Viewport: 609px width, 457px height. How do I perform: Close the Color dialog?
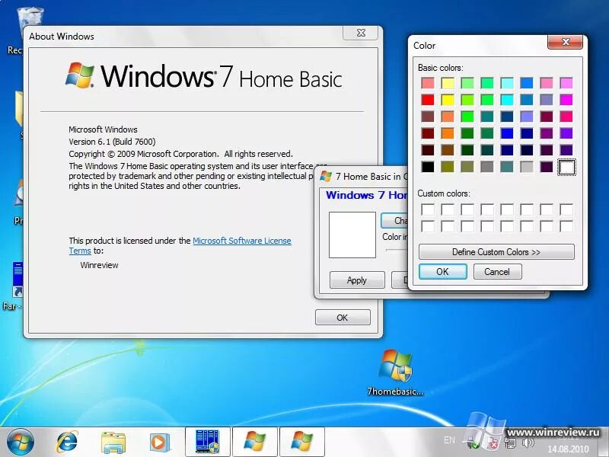point(566,42)
